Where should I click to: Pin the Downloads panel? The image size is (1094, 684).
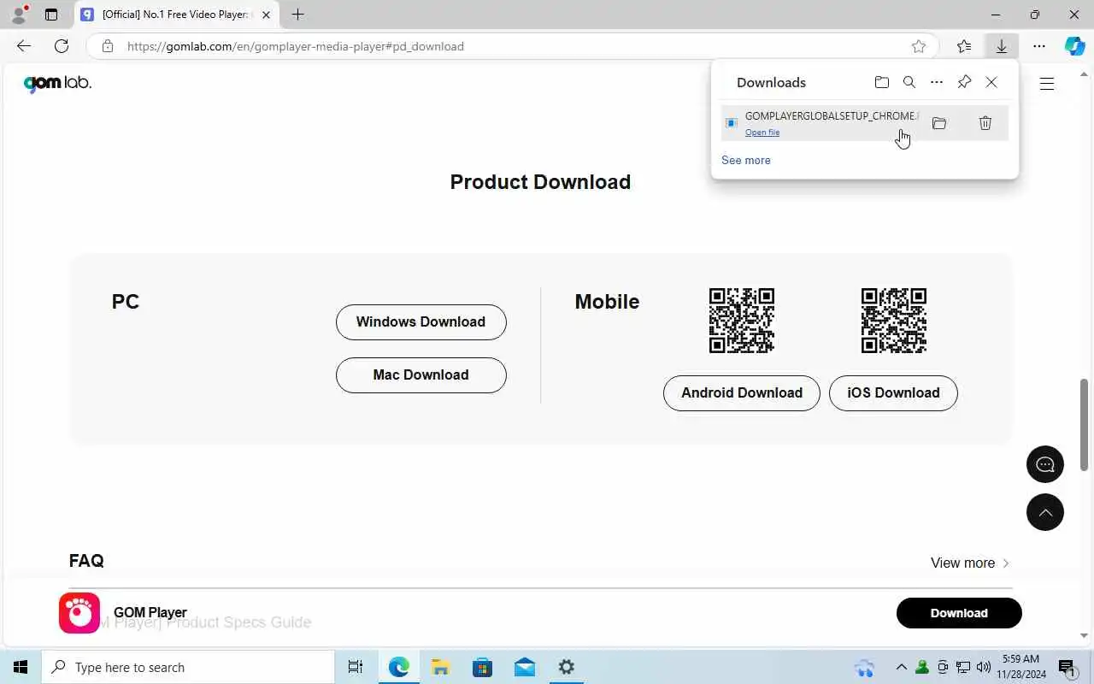(964, 82)
